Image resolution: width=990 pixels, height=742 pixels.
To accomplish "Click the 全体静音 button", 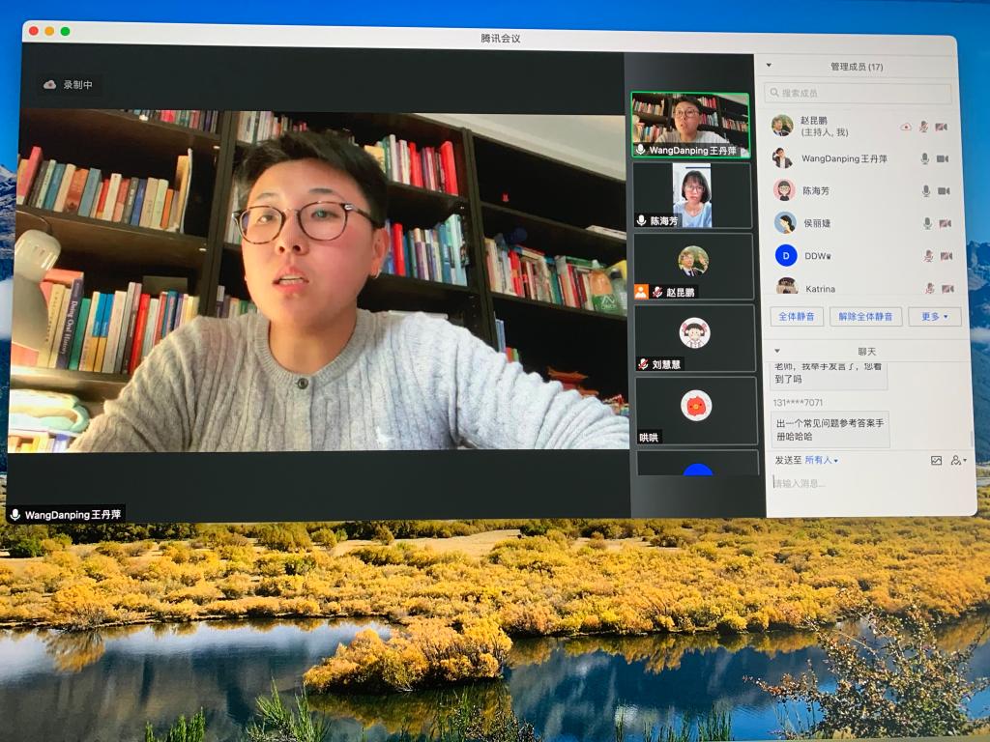I will tap(797, 317).
